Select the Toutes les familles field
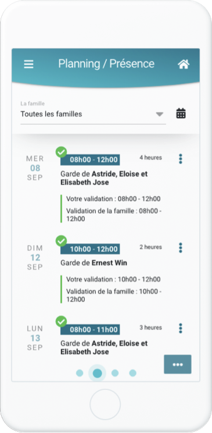The height and width of the screenshot is (433, 212). (x=93, y=113)
